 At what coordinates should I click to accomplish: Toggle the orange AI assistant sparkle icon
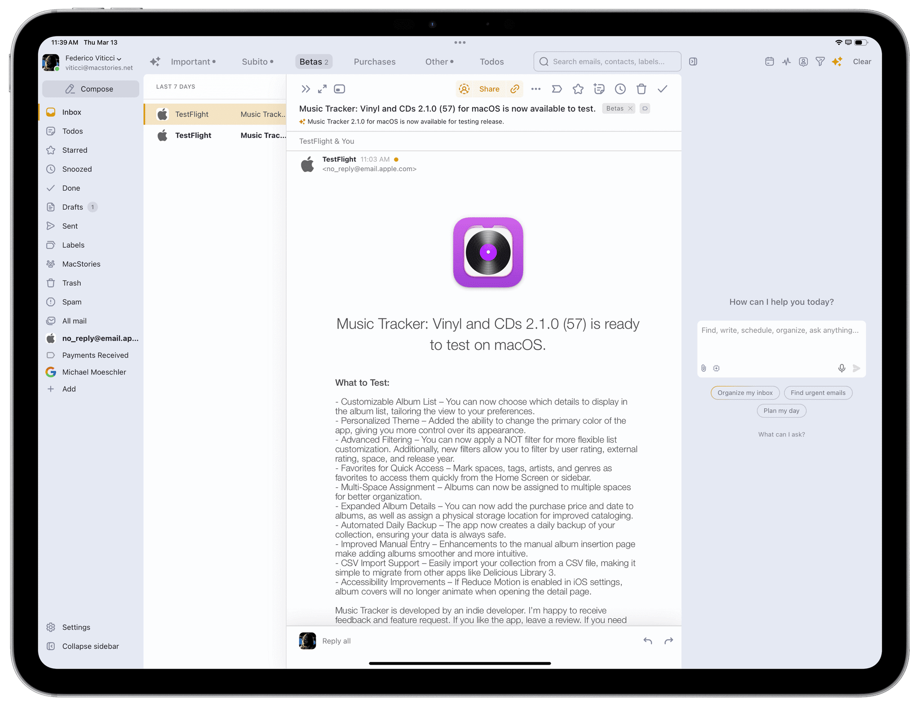click(837, 62)
